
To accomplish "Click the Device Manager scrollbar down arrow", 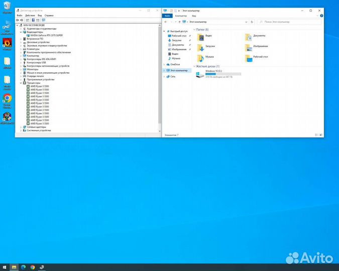I will click(160, 131).
